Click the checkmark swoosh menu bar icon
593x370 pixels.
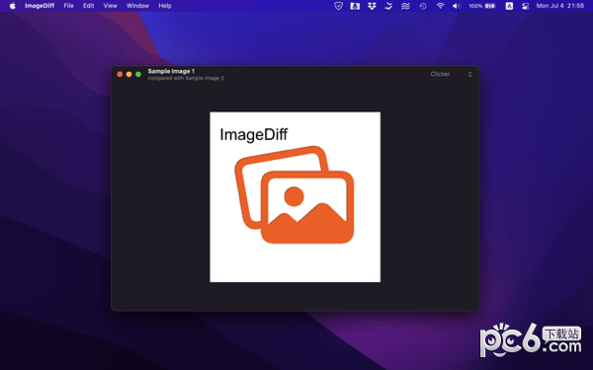[388, 6]
